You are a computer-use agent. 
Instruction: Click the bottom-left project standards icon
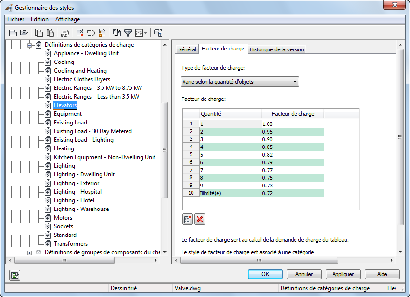14,275
